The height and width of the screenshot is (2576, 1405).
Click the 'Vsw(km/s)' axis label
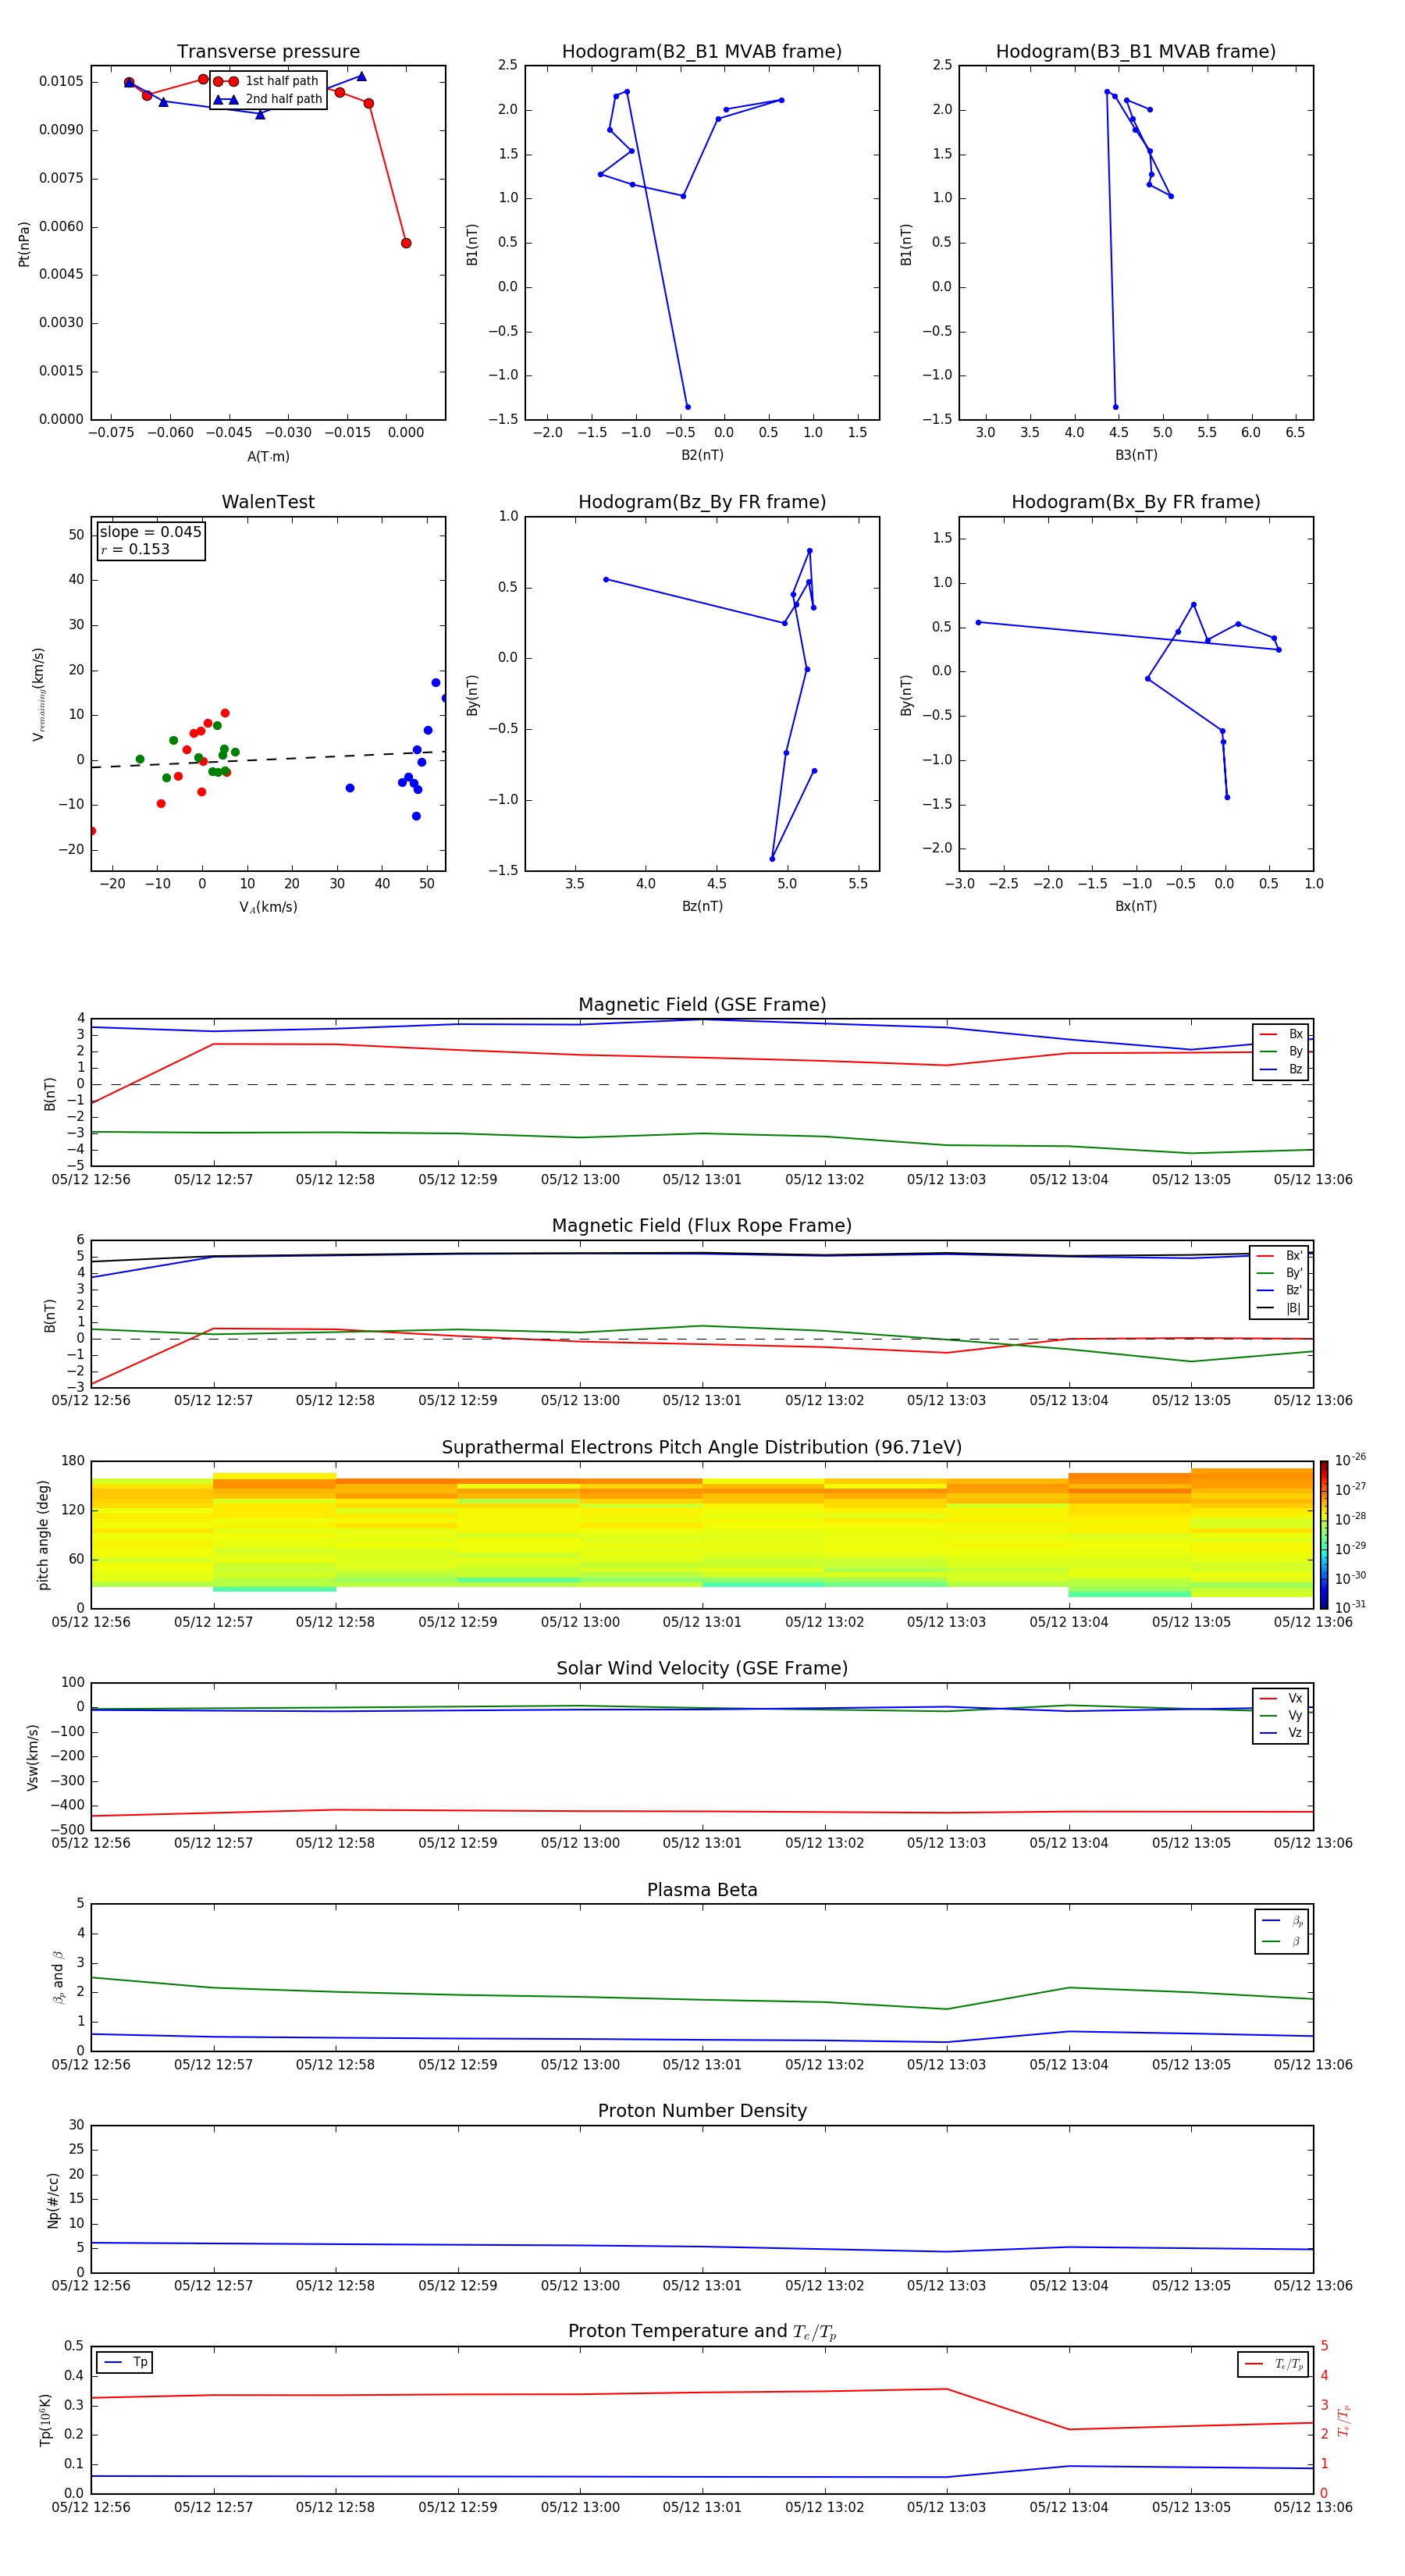33,1757
